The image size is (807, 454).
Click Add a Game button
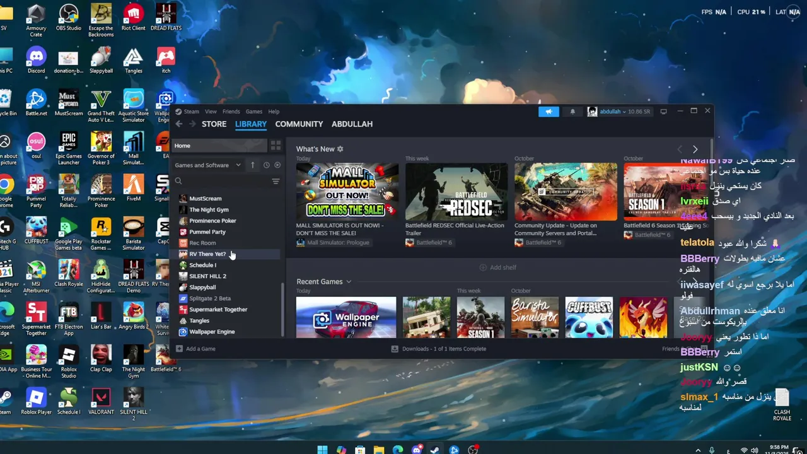click(x=195, y=349)
